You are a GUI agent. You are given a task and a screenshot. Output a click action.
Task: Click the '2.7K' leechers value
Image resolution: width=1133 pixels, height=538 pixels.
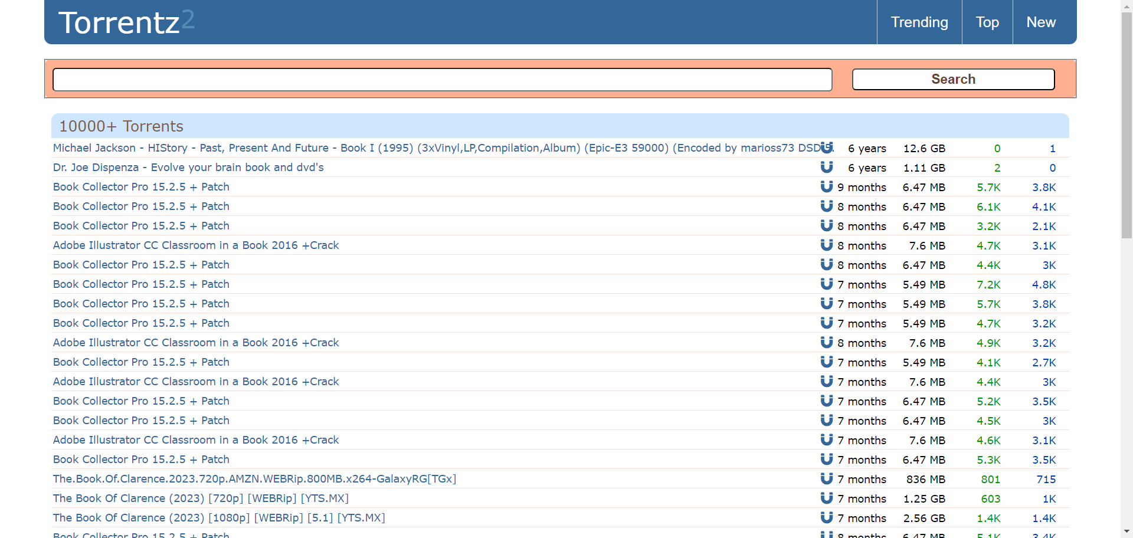tap(1044, 363)
